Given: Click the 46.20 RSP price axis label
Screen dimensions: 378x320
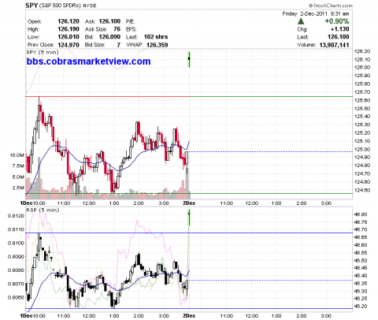Looking at the screenshot, I should [361, 307].
